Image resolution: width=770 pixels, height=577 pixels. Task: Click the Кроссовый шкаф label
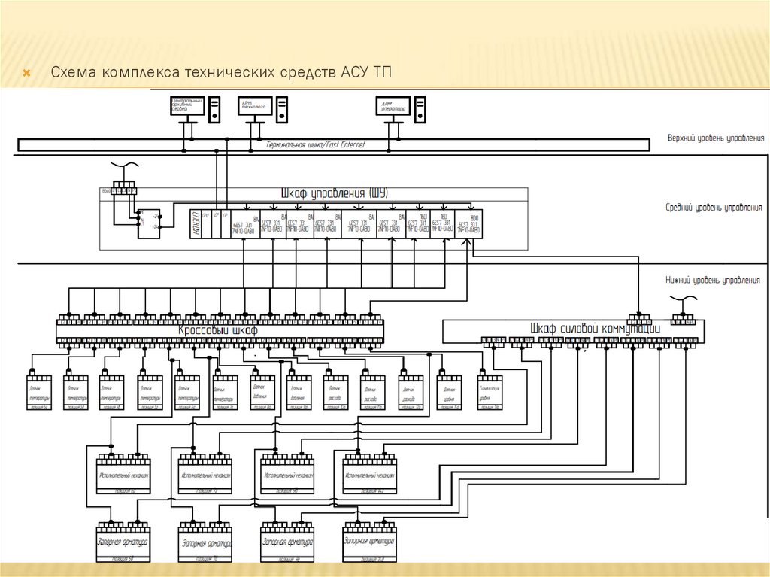click(218, 330)
